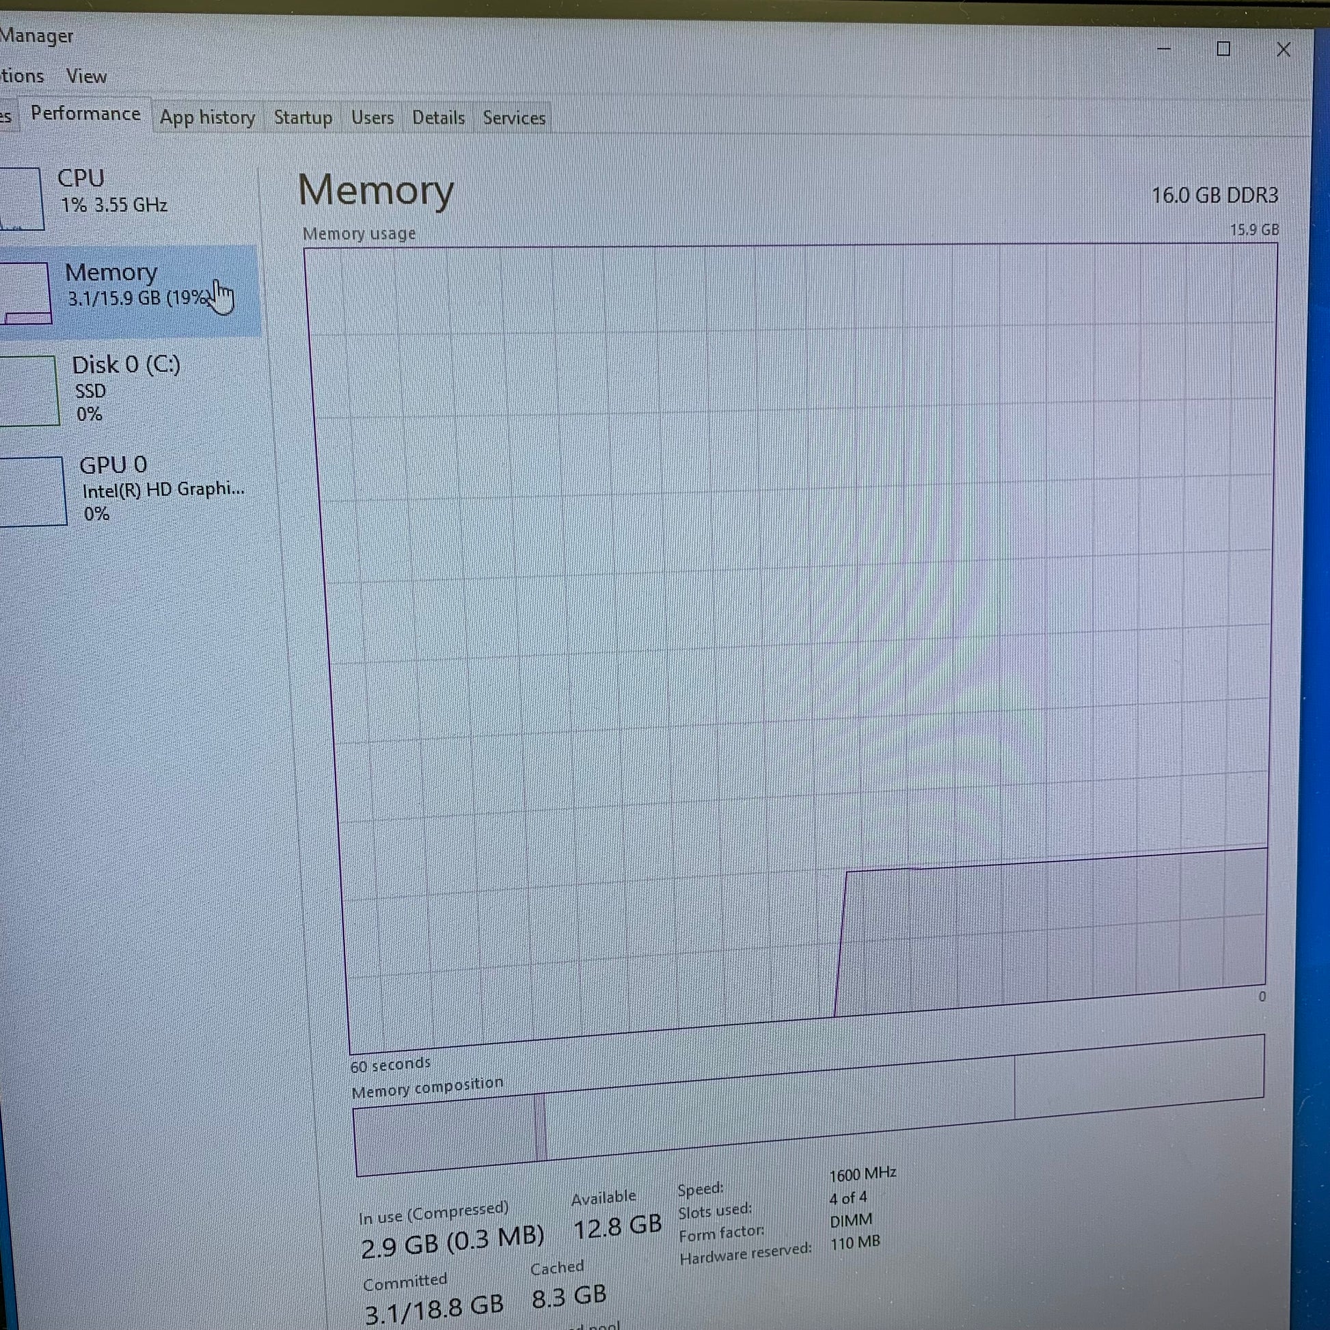1330x1330 pixels.
Task: Click the CPU mini usage graph thumbnail
Action: click(21, 198)
